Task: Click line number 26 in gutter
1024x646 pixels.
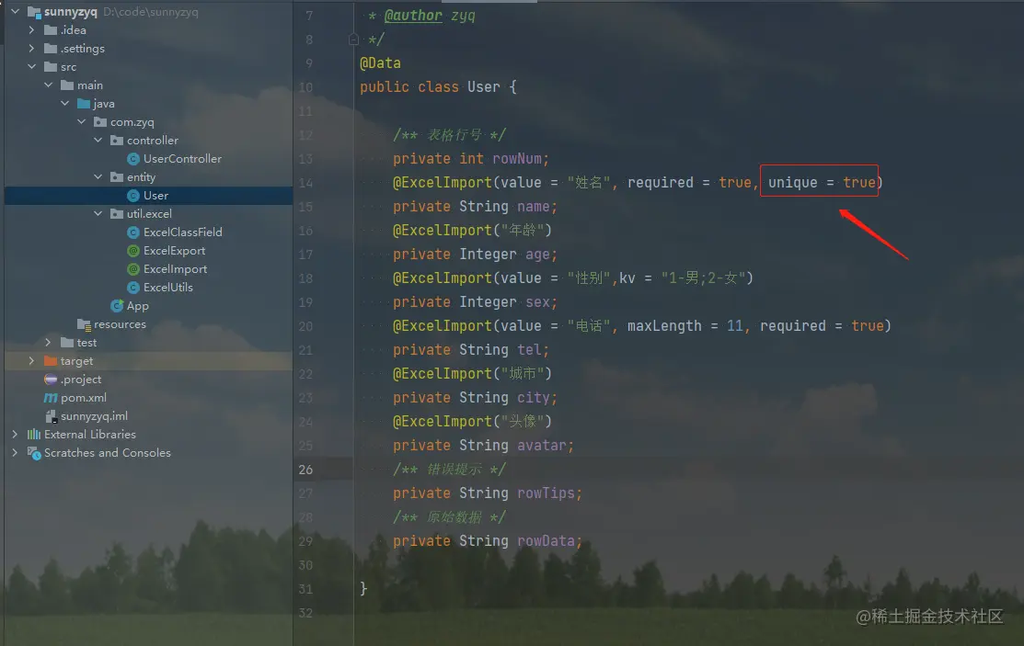Action: [305, 470]
